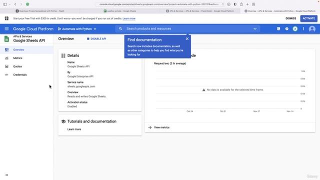The height and width of the screenshot is (180, 320).
Task: Click the gift icon in trial banner
Action: click(x=6, y=18)
